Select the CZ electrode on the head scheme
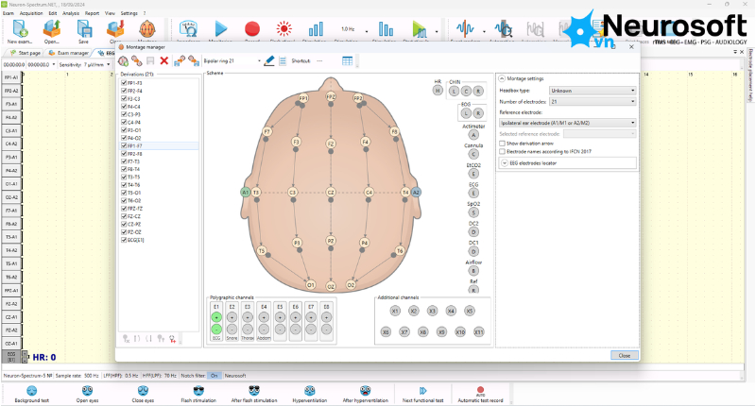The width and height of the screenshot is (756, 406). point(330,193)
